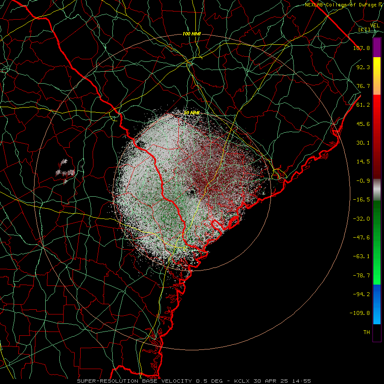Screen dimensions: 384x384
Task: Click the red segment of the velocity color bar
Action: 377,137
